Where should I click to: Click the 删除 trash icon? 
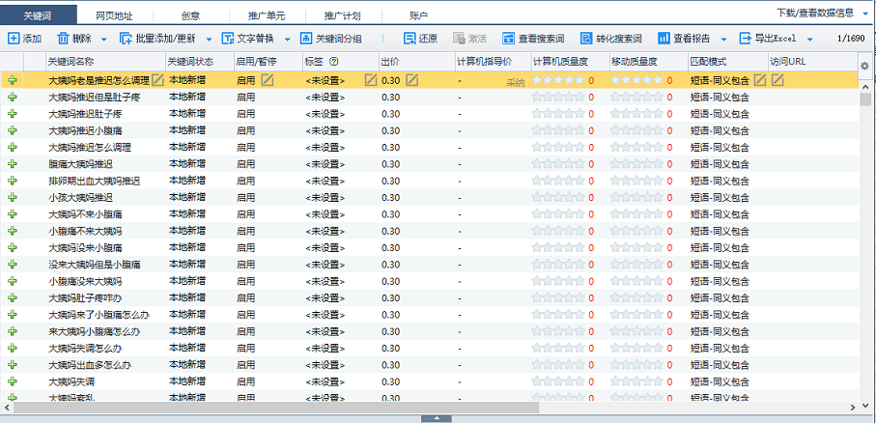click(x=63, y=39)
